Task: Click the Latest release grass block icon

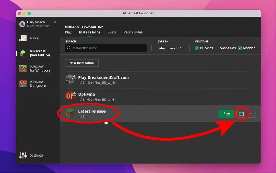Action: pyautogui.click(x=70, y=113)
